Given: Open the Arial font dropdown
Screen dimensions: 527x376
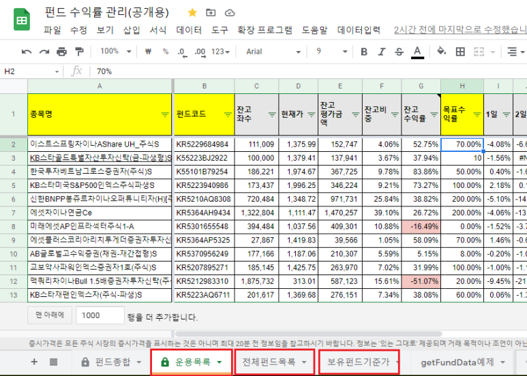Looking at the screenshot, I should (x=273, y=52).
